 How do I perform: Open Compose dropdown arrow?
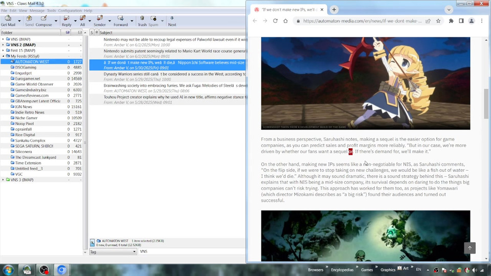(56, 21)
